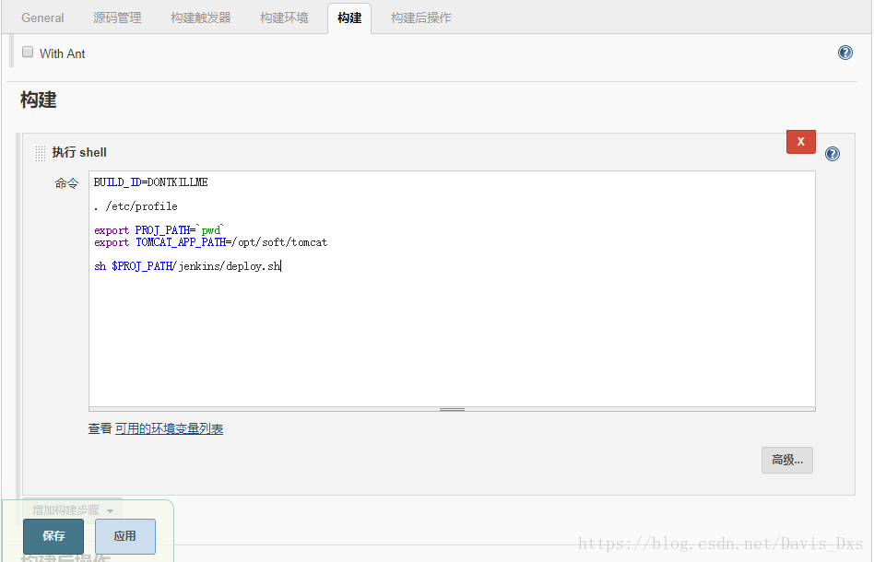Switch to the 构建后操作 tab
The width and height of the screenshot is (874, 562).
420,18
